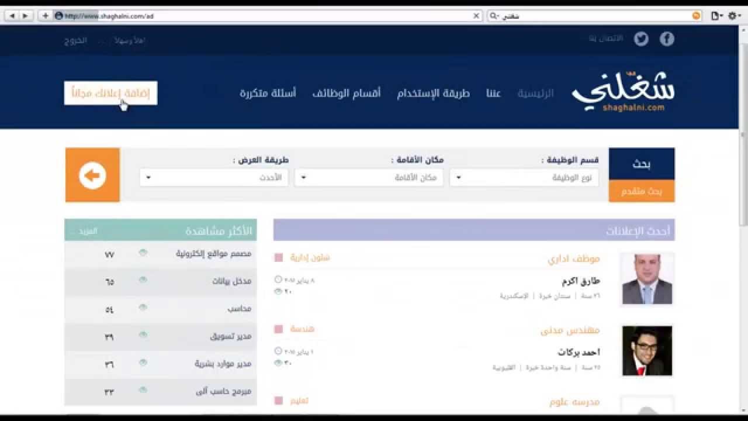Open the موظف اداري ad title
The width and height of the screenshot is (748, 421).
click(x=574, y=258)
